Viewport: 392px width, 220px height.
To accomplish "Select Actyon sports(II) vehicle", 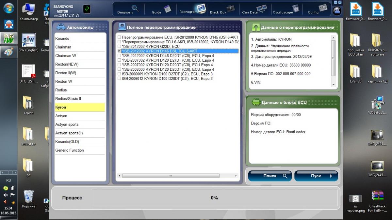I will [x=80, y=133].
